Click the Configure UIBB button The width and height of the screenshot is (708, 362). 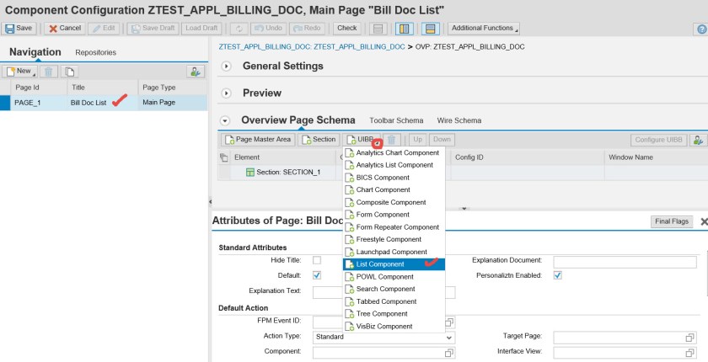658,141
